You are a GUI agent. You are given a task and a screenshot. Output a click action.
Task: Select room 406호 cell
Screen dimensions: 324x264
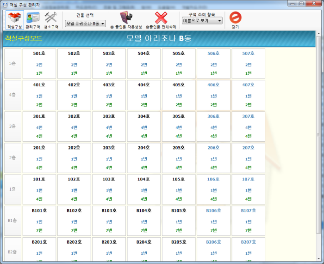tap(213, 95)
